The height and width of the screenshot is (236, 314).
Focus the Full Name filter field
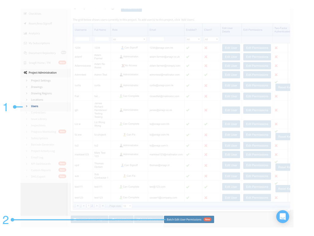click(x=101, y=39)
